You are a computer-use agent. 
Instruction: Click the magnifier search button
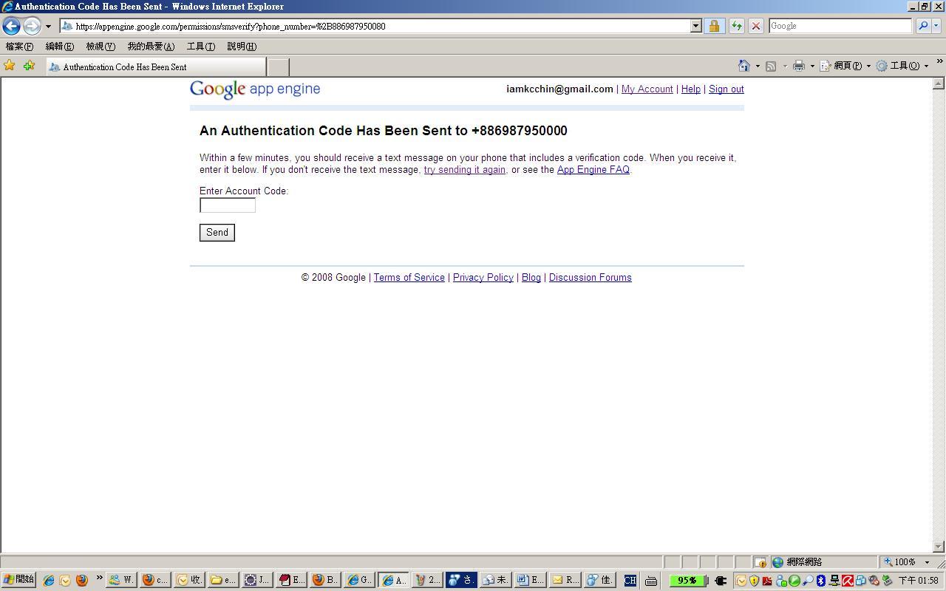point(922,26)
